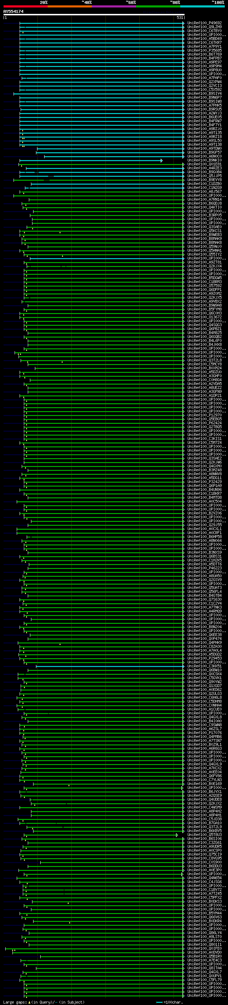Click alignment bar of UniRef100_Q5T8U3

(x=101, y=835)
